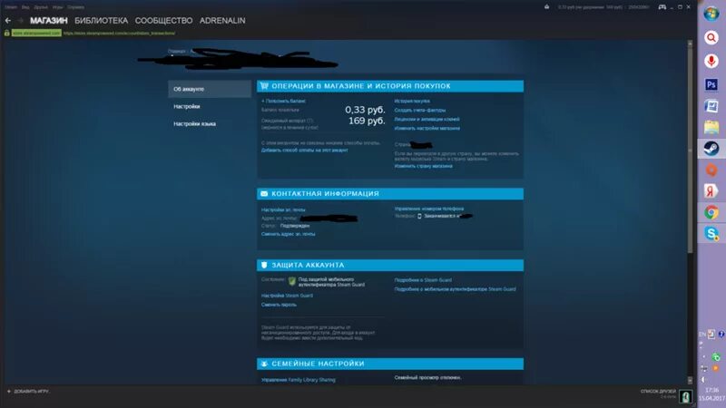The width and height of the screenshot is (726, 408).
Task: Open Управление номером телефона link
Action: tap(429, 209)
